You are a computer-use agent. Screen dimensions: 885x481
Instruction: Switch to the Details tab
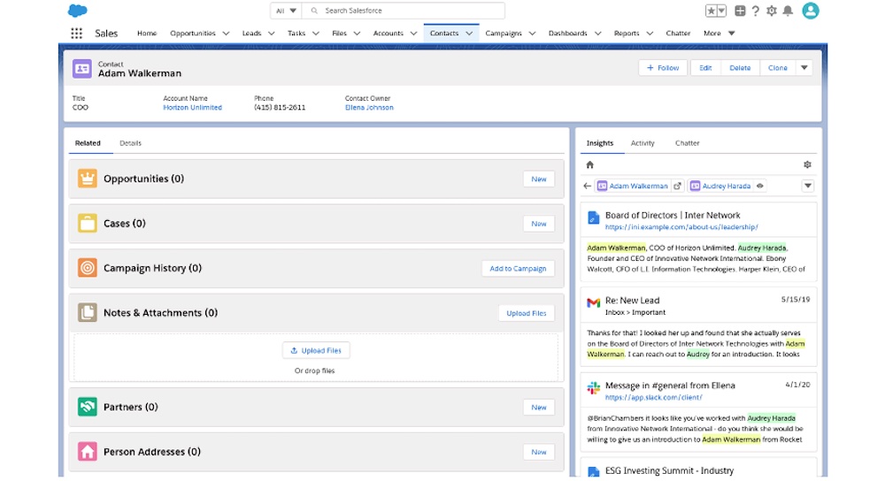point(130,143)
